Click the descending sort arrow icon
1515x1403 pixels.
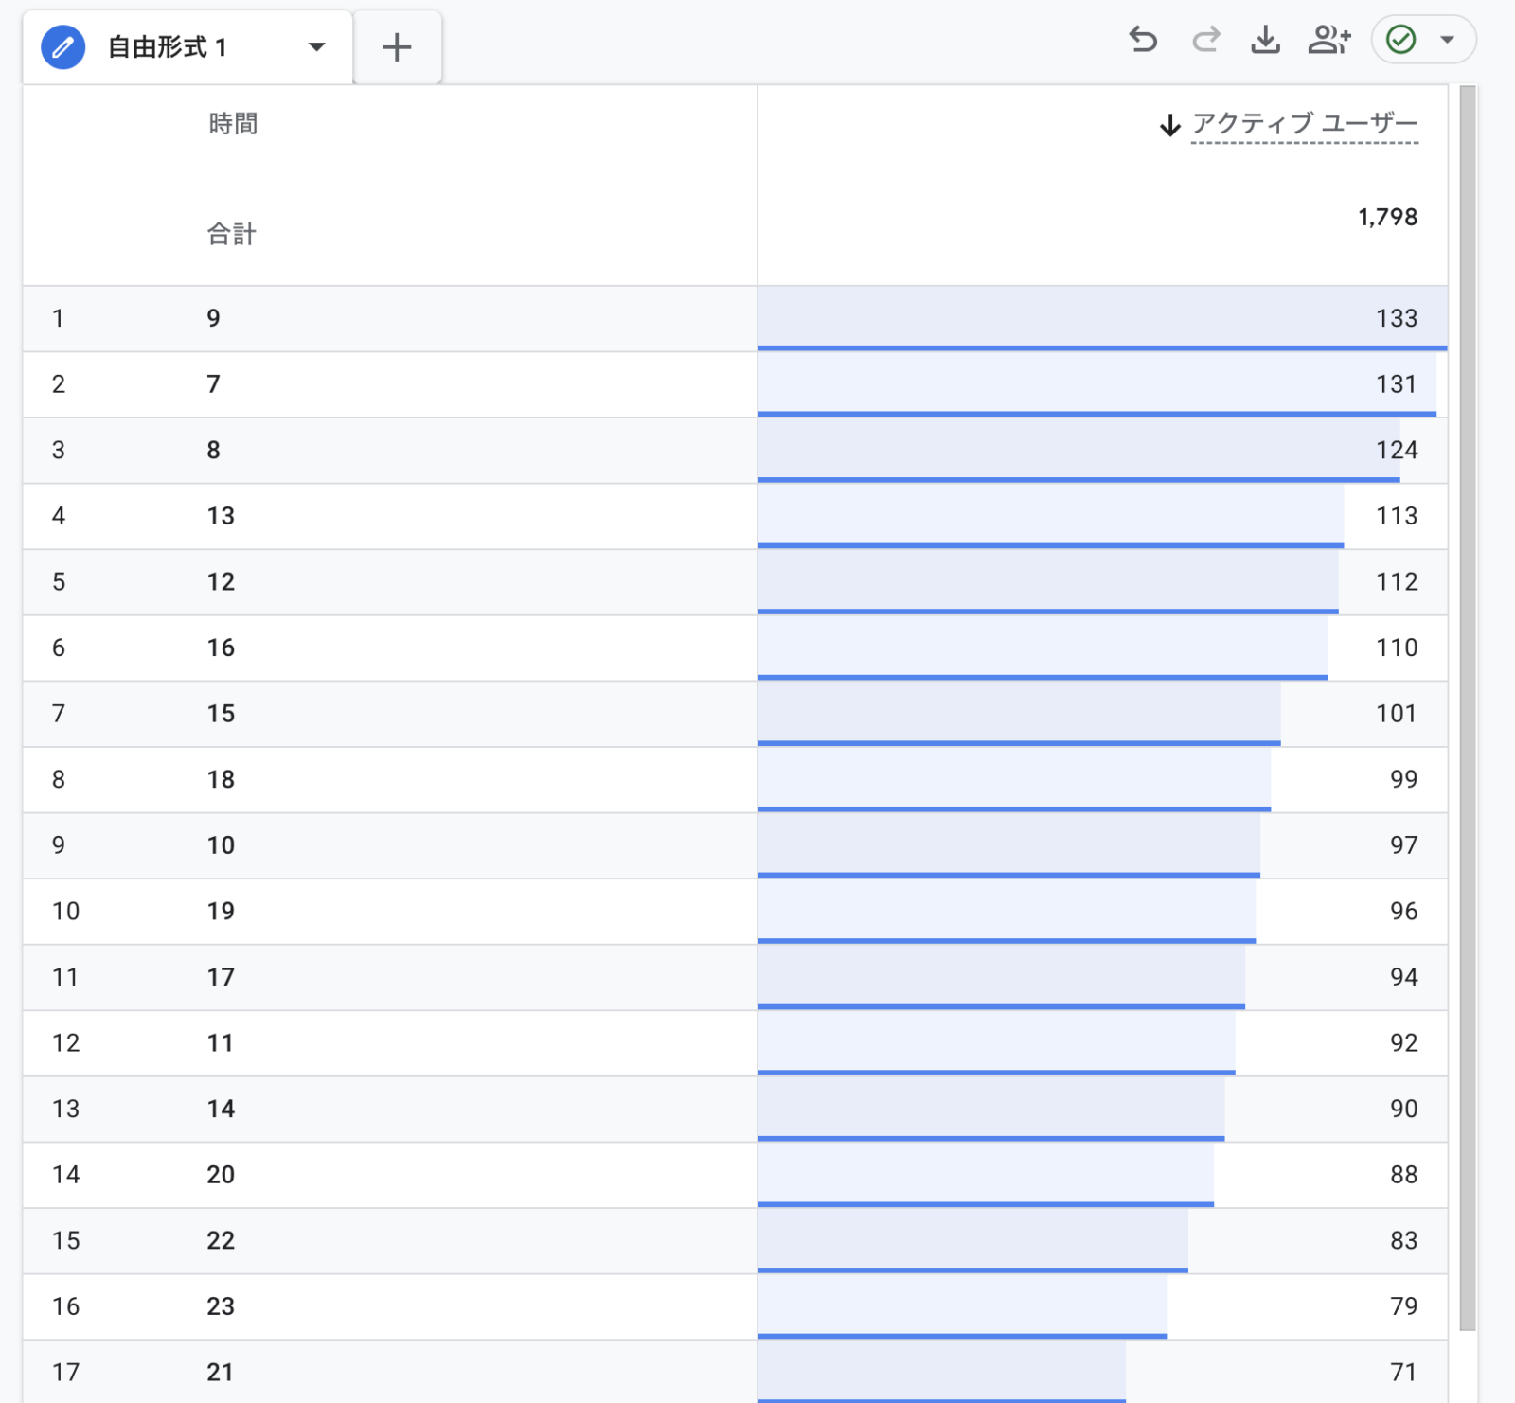click(1170, 125)
